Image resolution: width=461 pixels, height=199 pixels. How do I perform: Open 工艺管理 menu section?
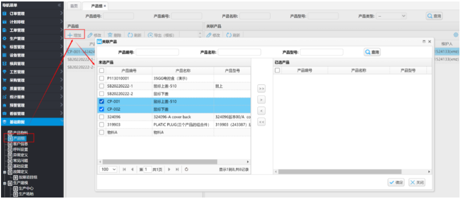[x=32, y=72]
